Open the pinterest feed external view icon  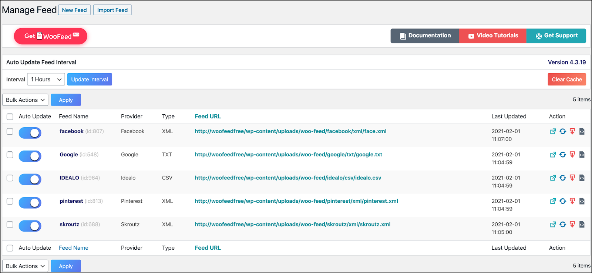click(553, 201)
